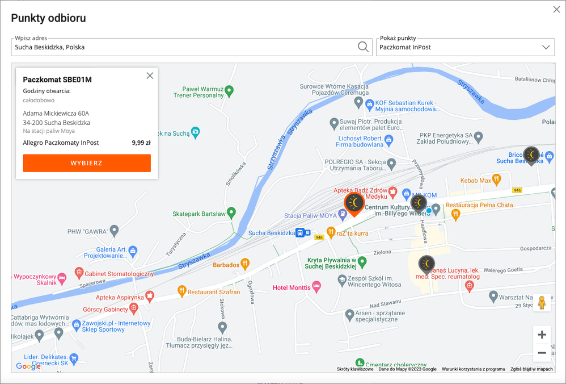The height and width of the screenshot is (384, 566).
Task: Click the Restaurant Szafran pin
Action: (182, 291)
